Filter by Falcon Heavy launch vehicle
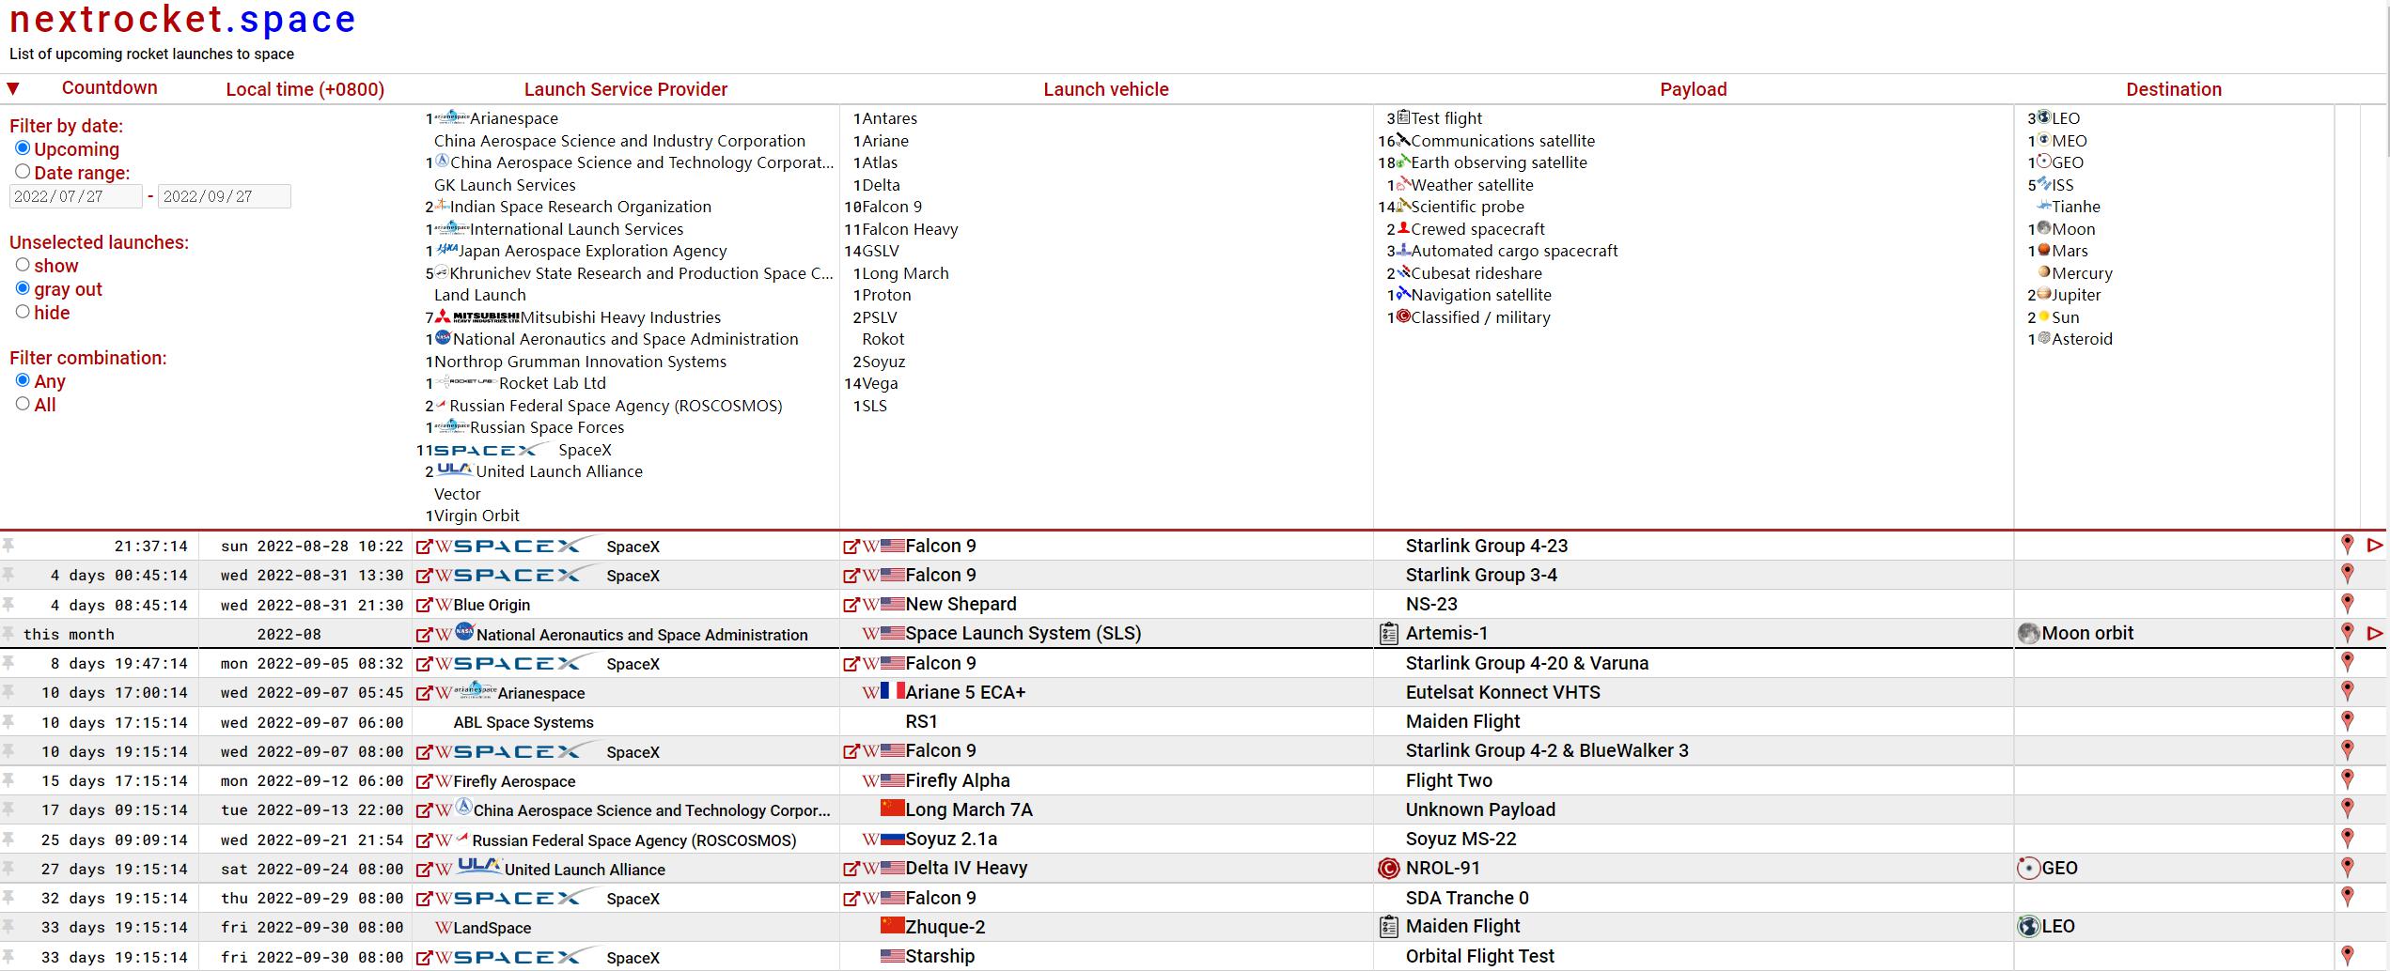The image size is (2390, 971). point(910,229)
